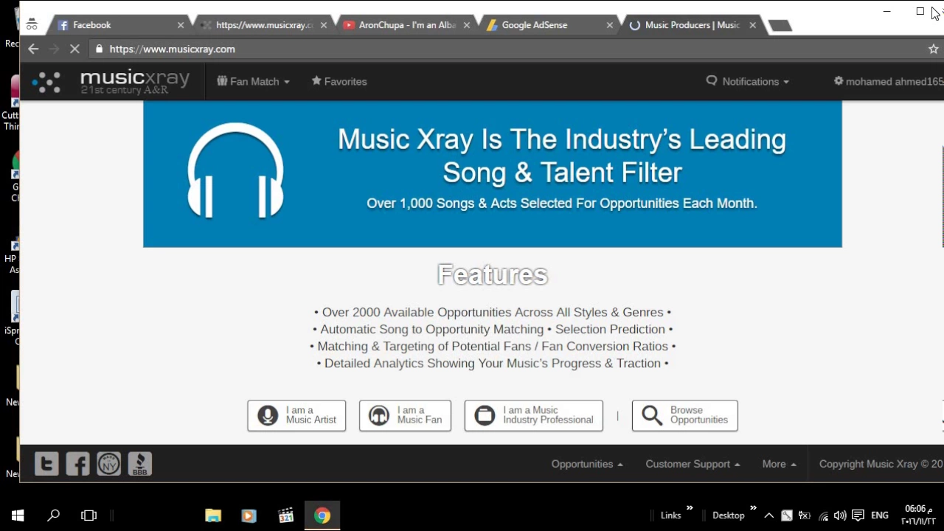Screen dimensions: 944x531
Task: Expand the More footer menu
Action: coord(779,464)
